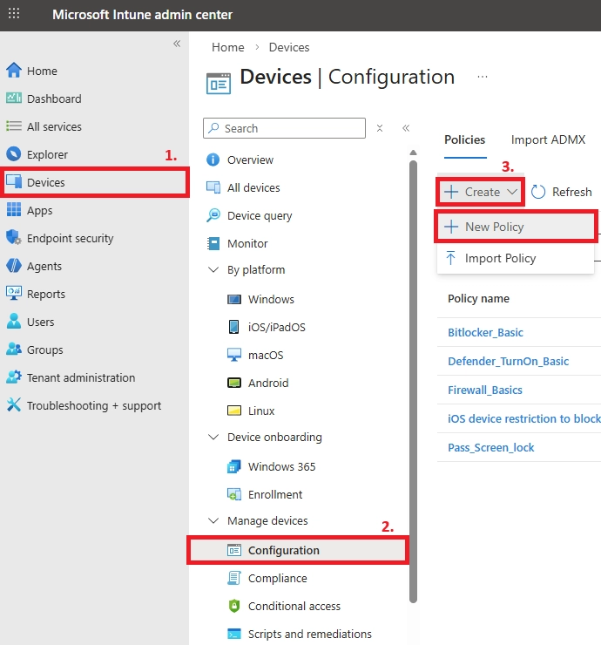Click the Windows 365 icon
This screenshot has height=645, width=601.
tap(234, 466)
